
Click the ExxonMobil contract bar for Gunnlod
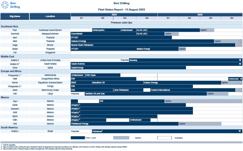(x=103, y=34)
